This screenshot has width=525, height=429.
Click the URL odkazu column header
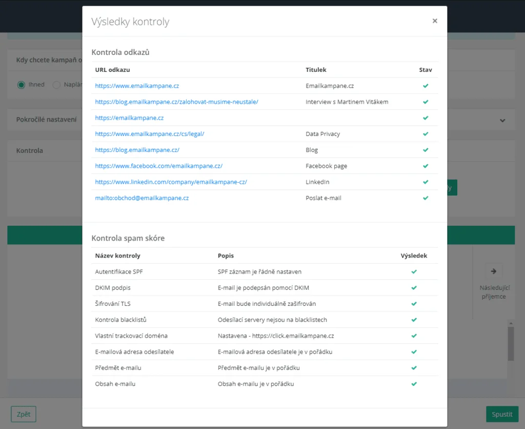pos(112,70)
